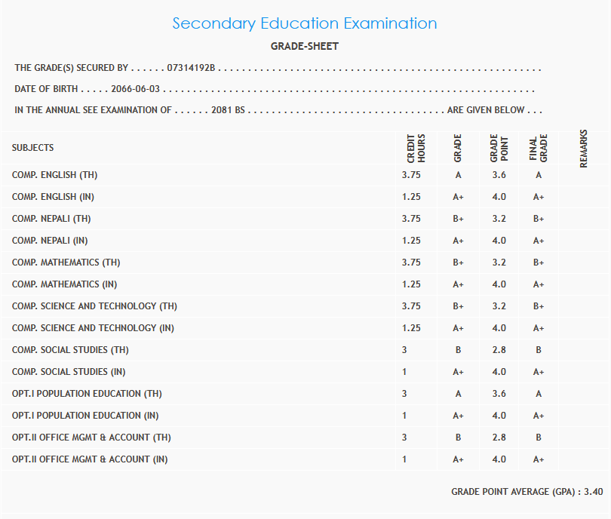Click COMP. SCIENCE AND TECHNOLOGY (IN) row label
The image size is (611, 519).
(94, 328)
